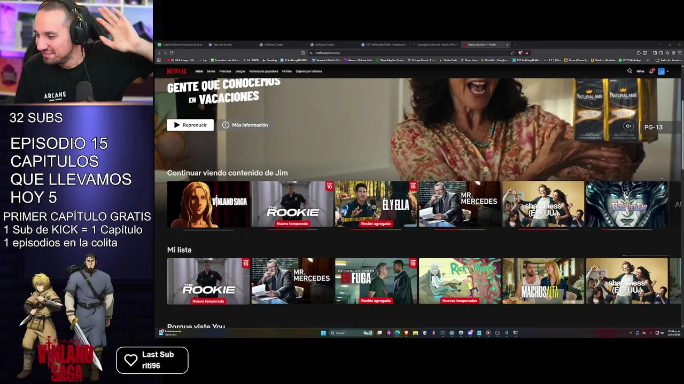Click the Mr. Mercedes progress bar in Continuar viendo

coord(460,230)
